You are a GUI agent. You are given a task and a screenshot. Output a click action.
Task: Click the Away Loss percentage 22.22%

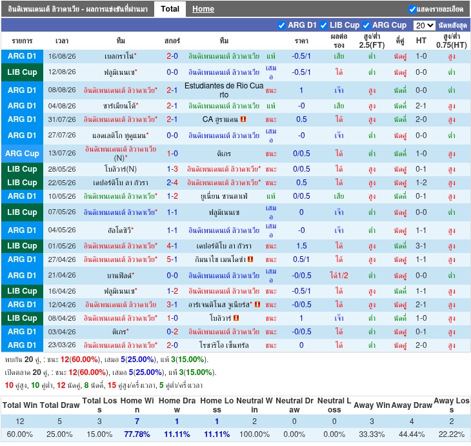point(452,434)
